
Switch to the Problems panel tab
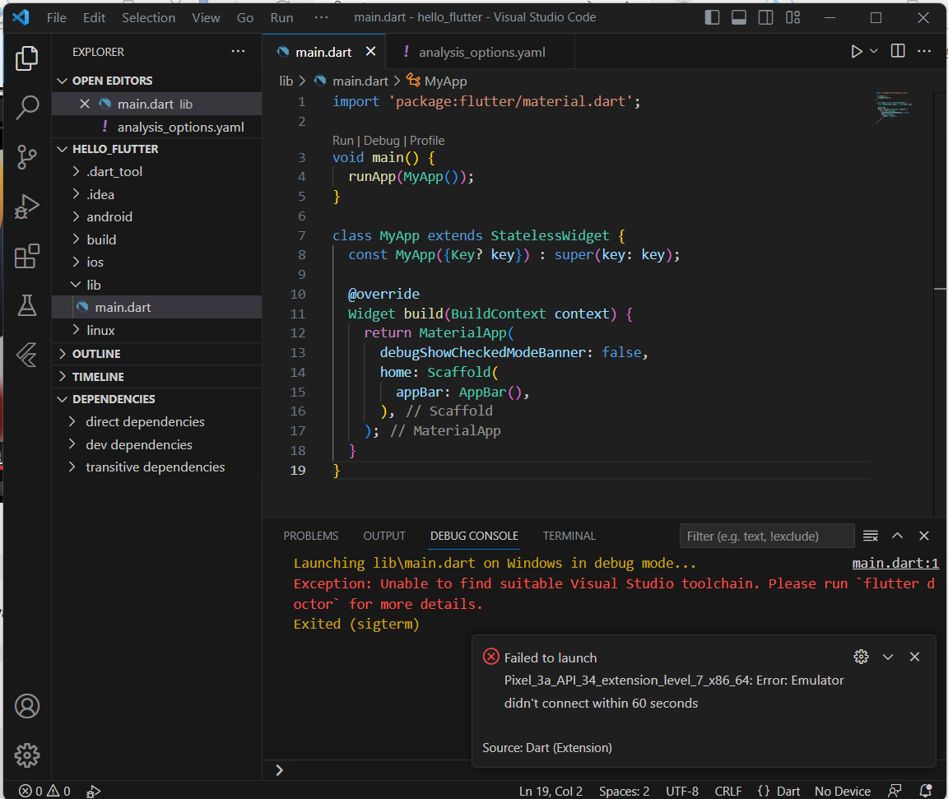tap(311, 536)
